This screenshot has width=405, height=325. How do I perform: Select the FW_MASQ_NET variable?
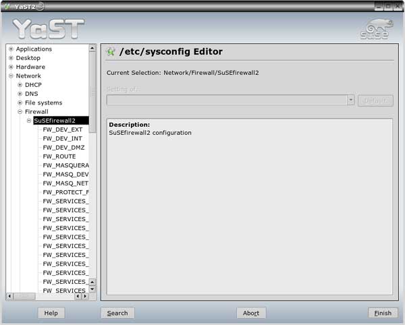point(65,183)
